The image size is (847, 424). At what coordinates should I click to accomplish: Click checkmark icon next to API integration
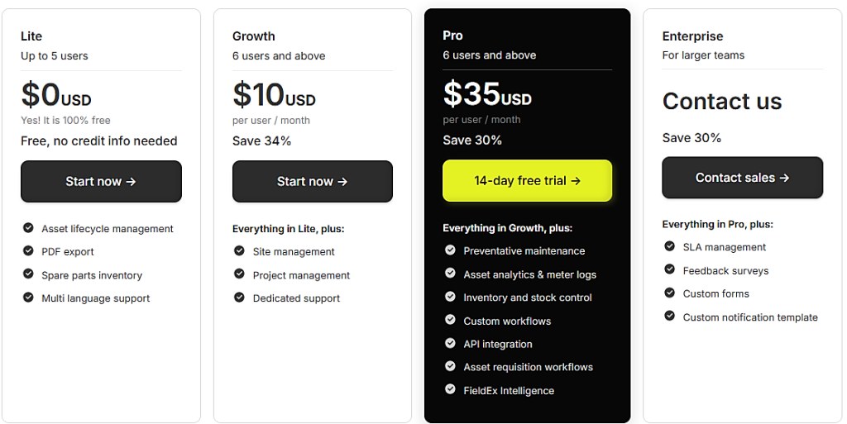point(450,344)
